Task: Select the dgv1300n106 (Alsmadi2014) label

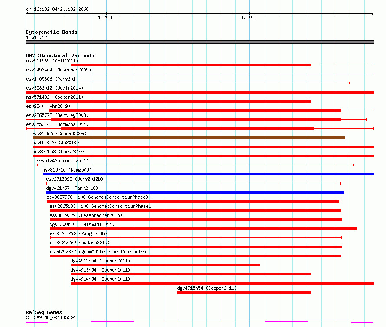Action: (x=82, y=224)
